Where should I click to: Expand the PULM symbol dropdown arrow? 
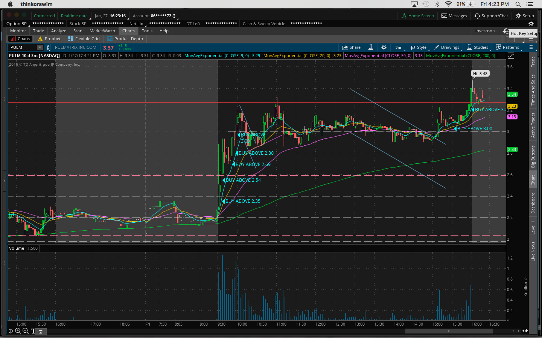40,47
